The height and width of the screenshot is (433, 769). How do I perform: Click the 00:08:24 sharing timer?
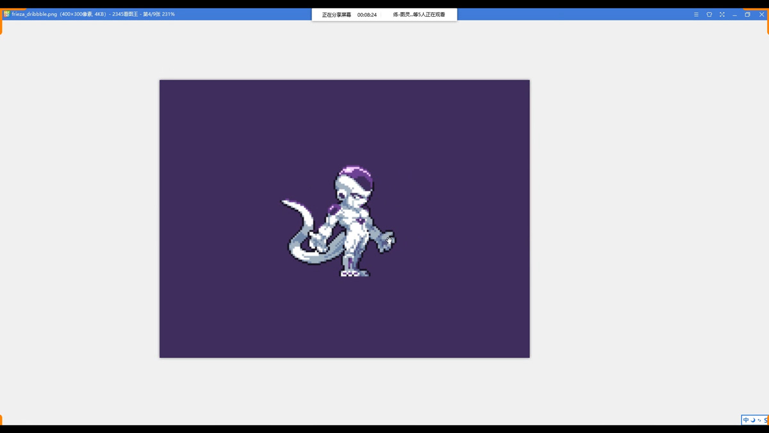point(367,15)
